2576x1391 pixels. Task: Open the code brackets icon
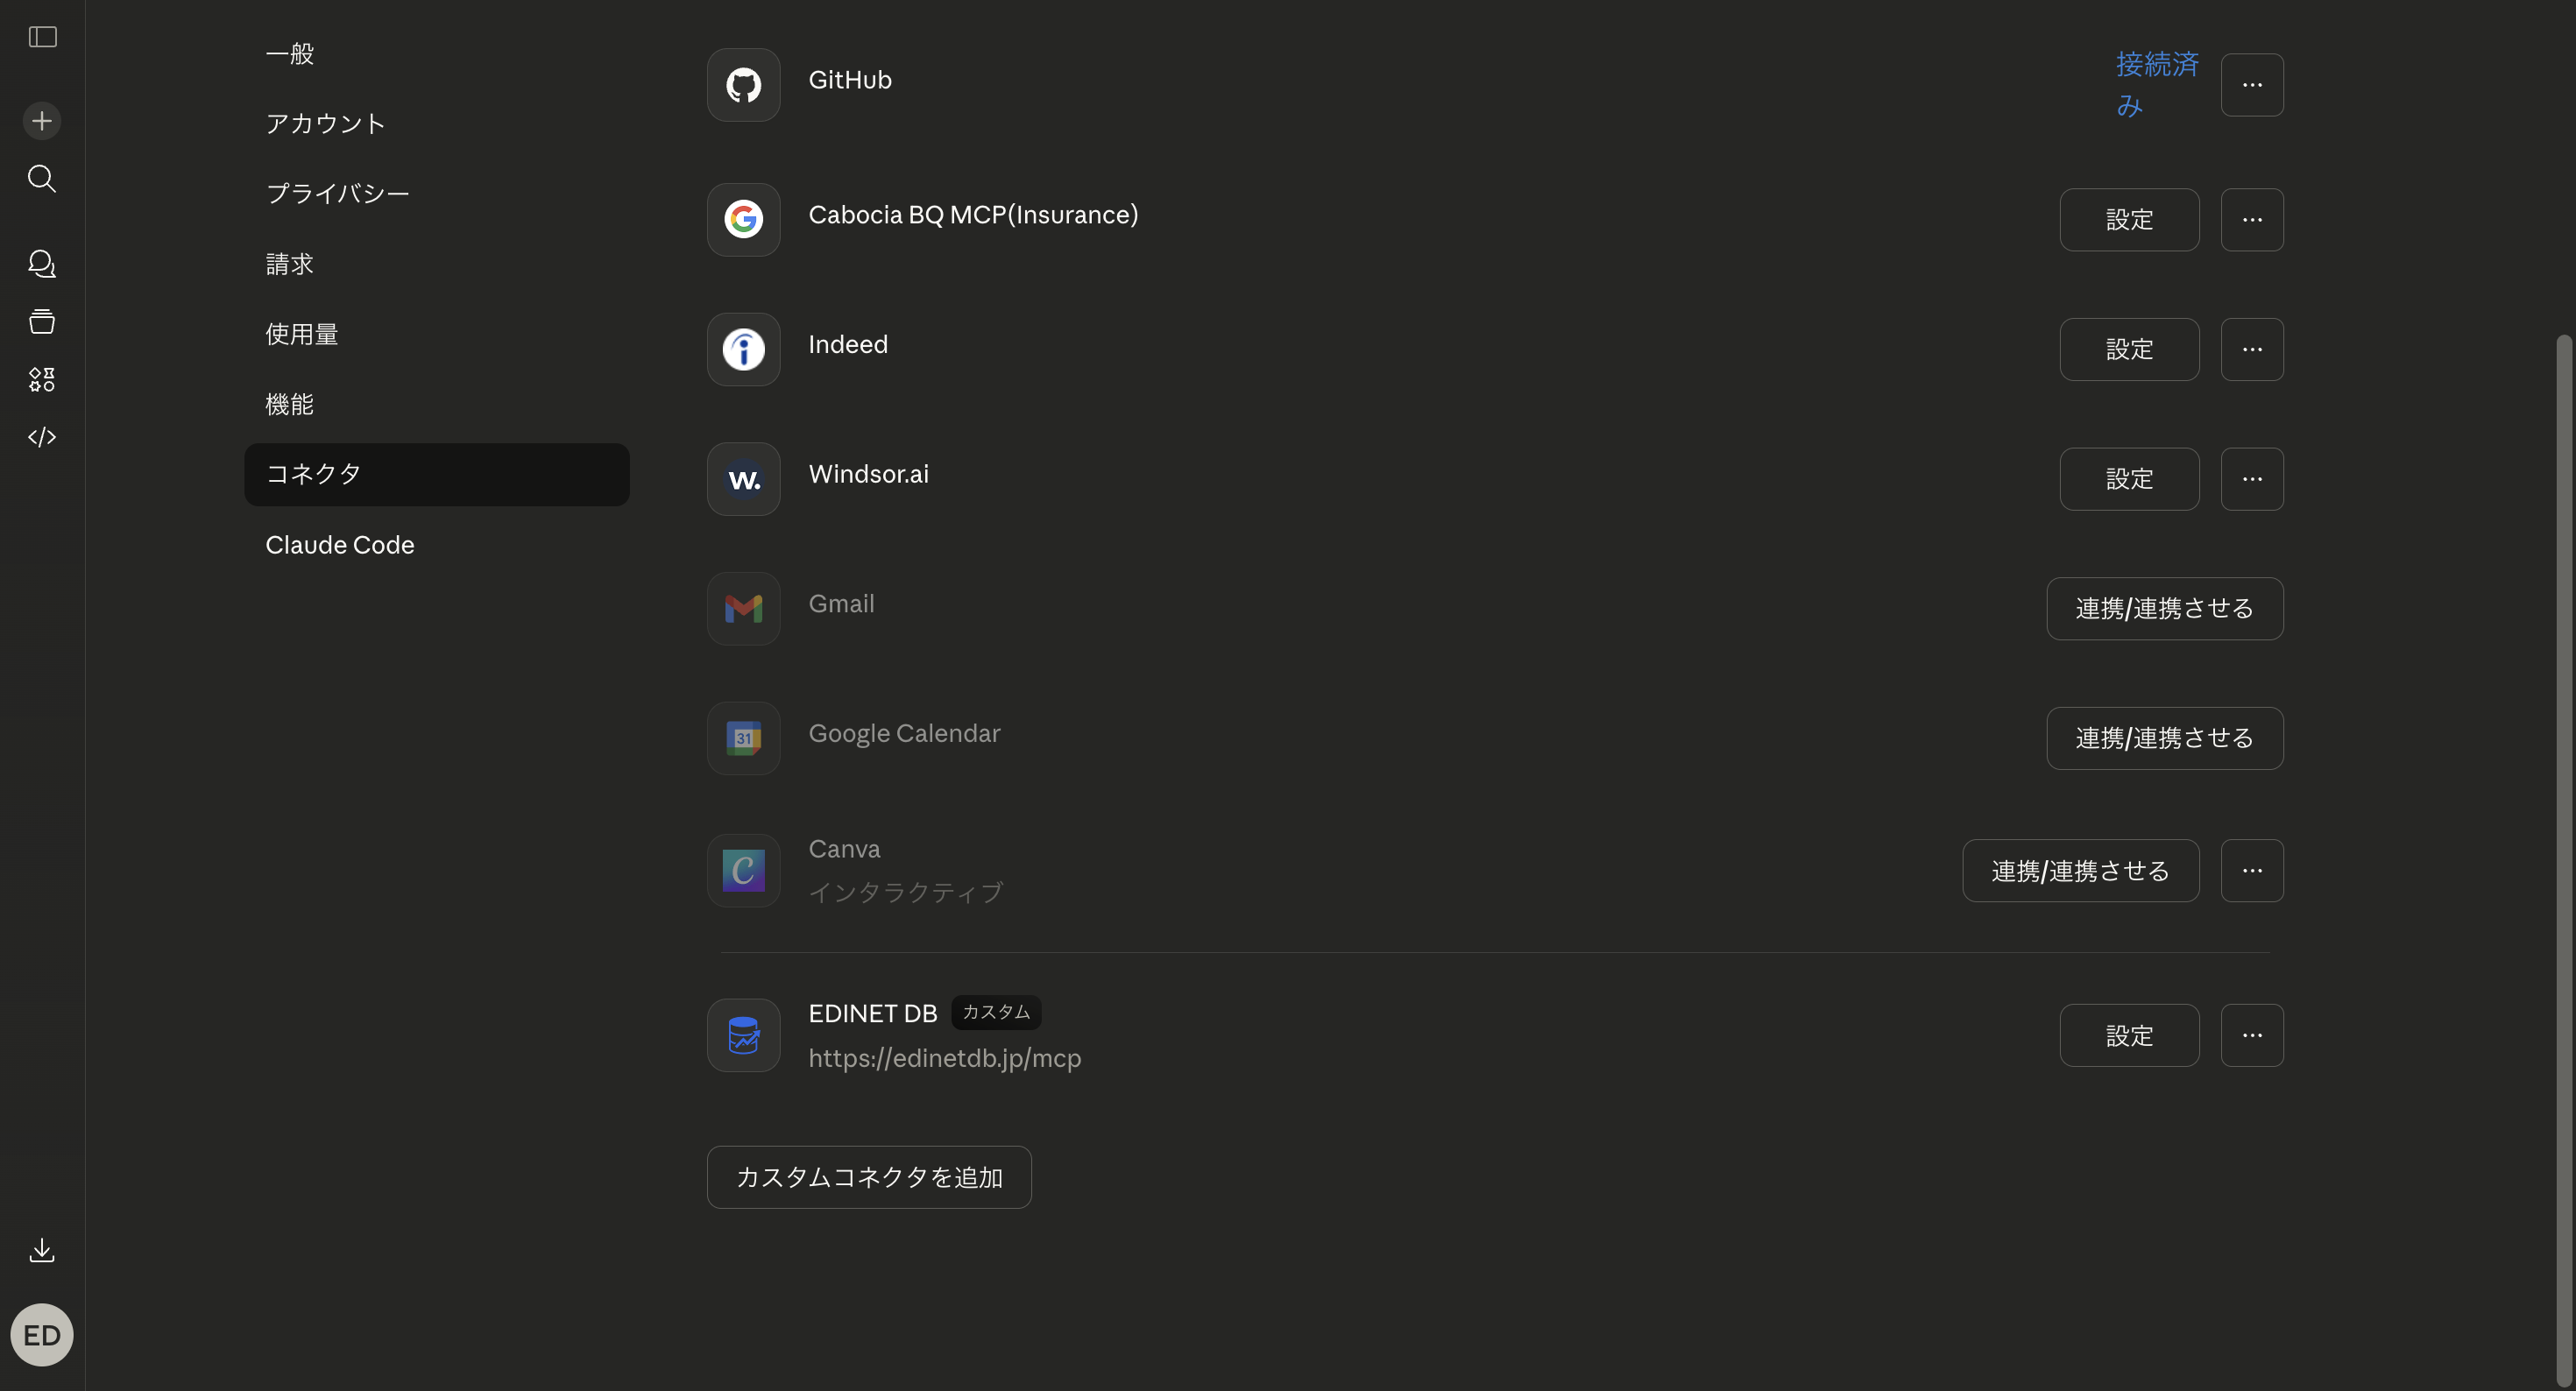click(42, 437)
